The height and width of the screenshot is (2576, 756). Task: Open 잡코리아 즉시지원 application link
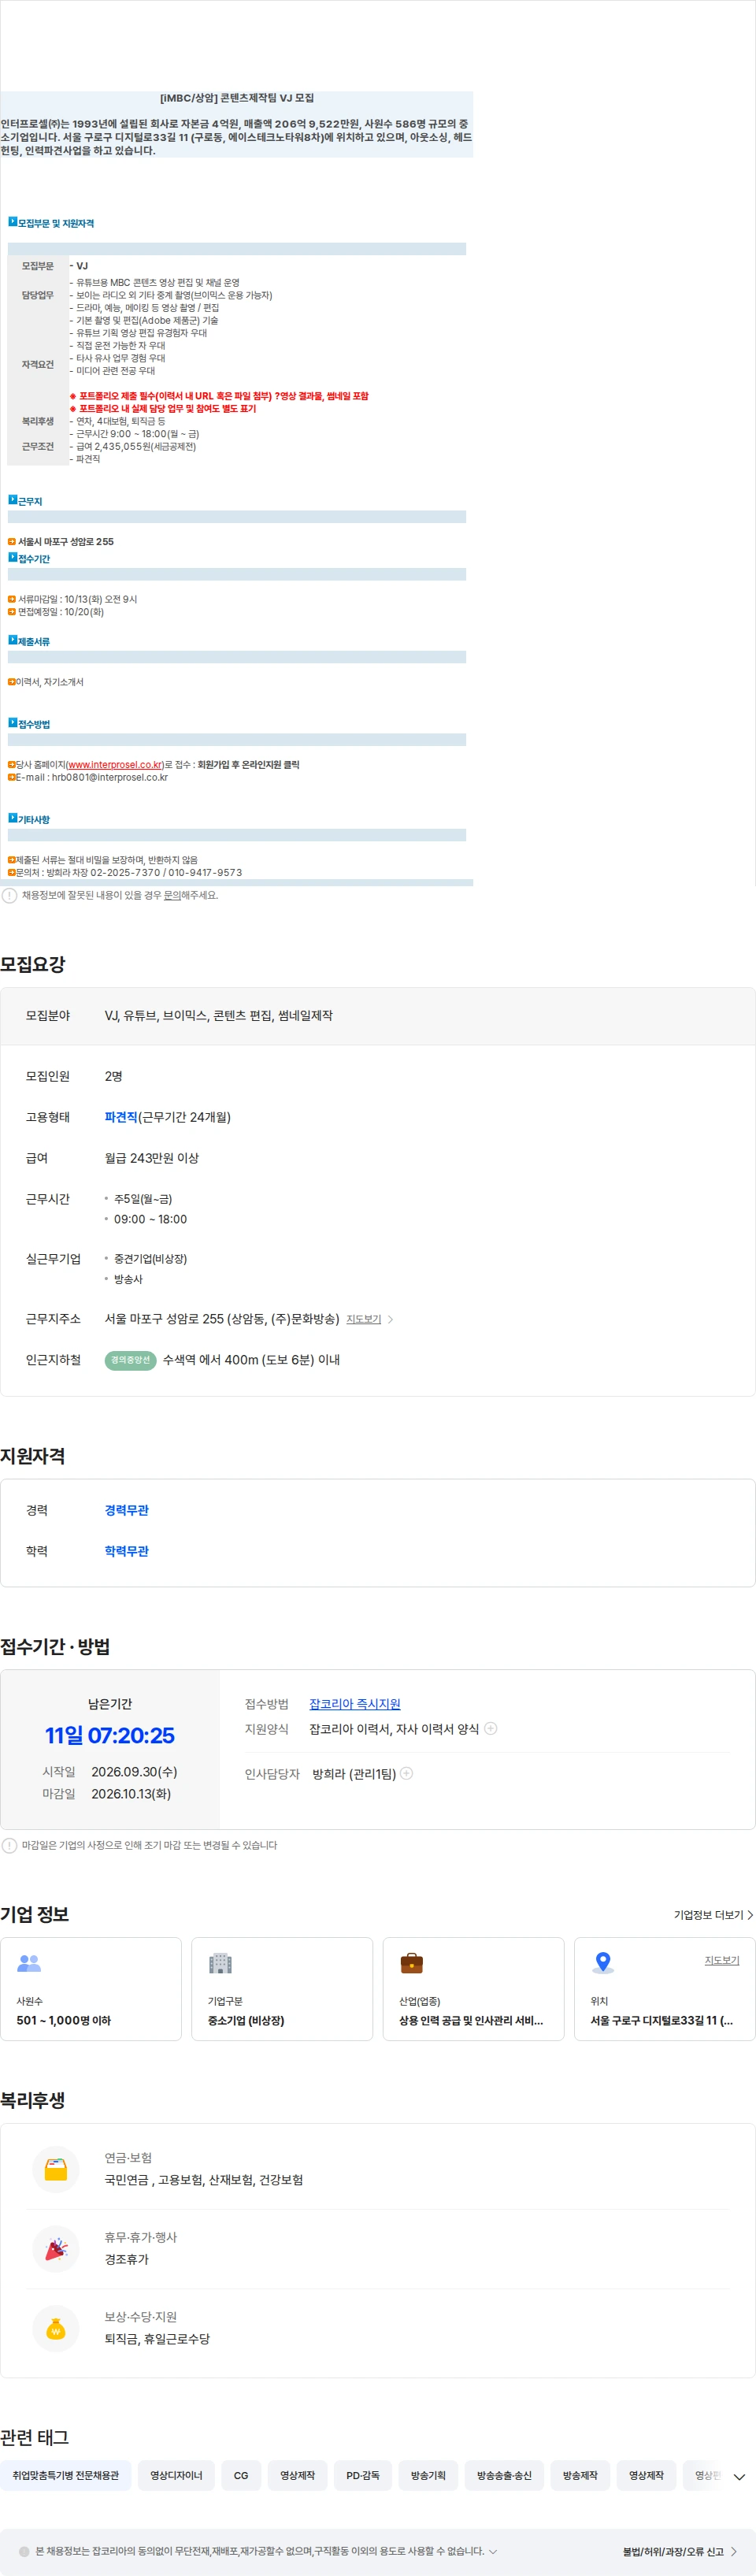(354, 1704)
